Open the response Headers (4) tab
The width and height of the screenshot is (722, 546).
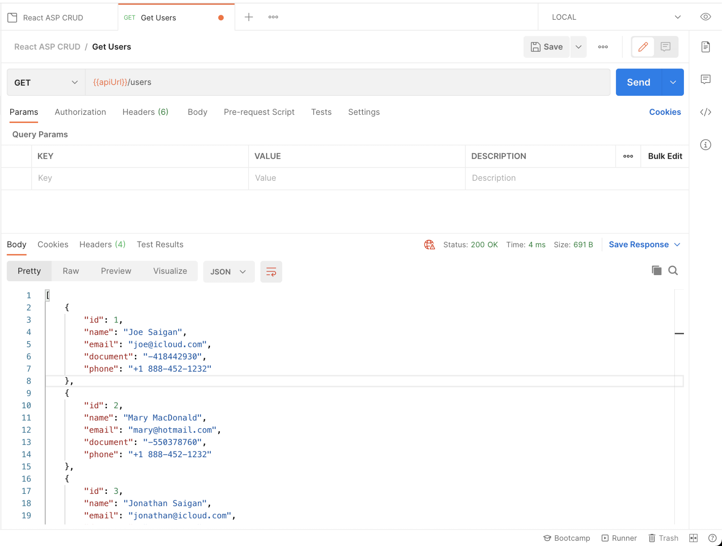coord(102,244)
